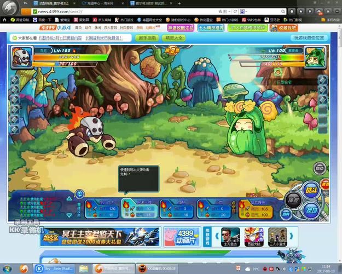Open the 亚马逊 bookmark
Image resolution: width=342 pixels, height=274 pixels.
point(272,20)
